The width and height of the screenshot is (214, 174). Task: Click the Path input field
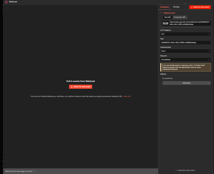pyautogui.click(x=185, y=43)
